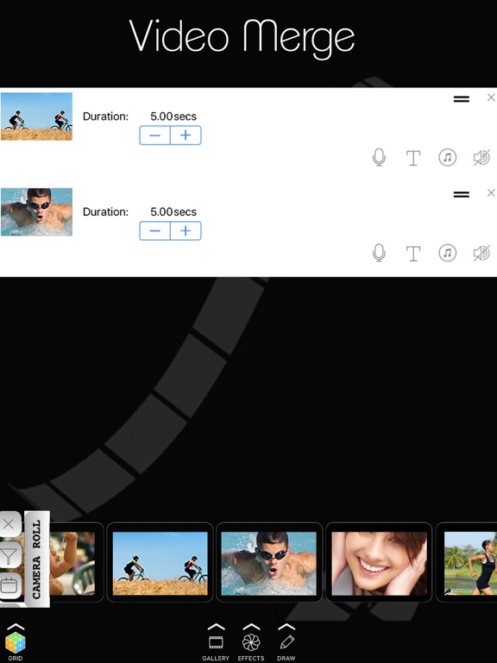Close the camera roll side panel
The width and height of the screenshot is (497, 663).
click(x=9, y=524)
